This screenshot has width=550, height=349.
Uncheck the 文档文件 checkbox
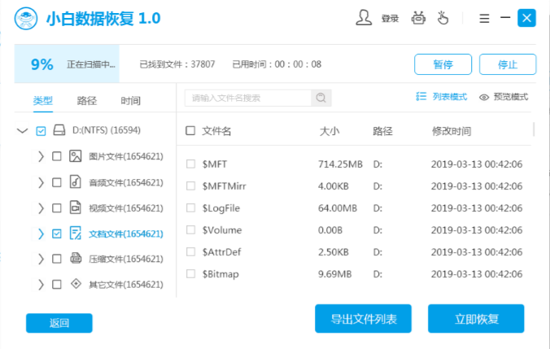pyautogui.click(x=56, y=233)
